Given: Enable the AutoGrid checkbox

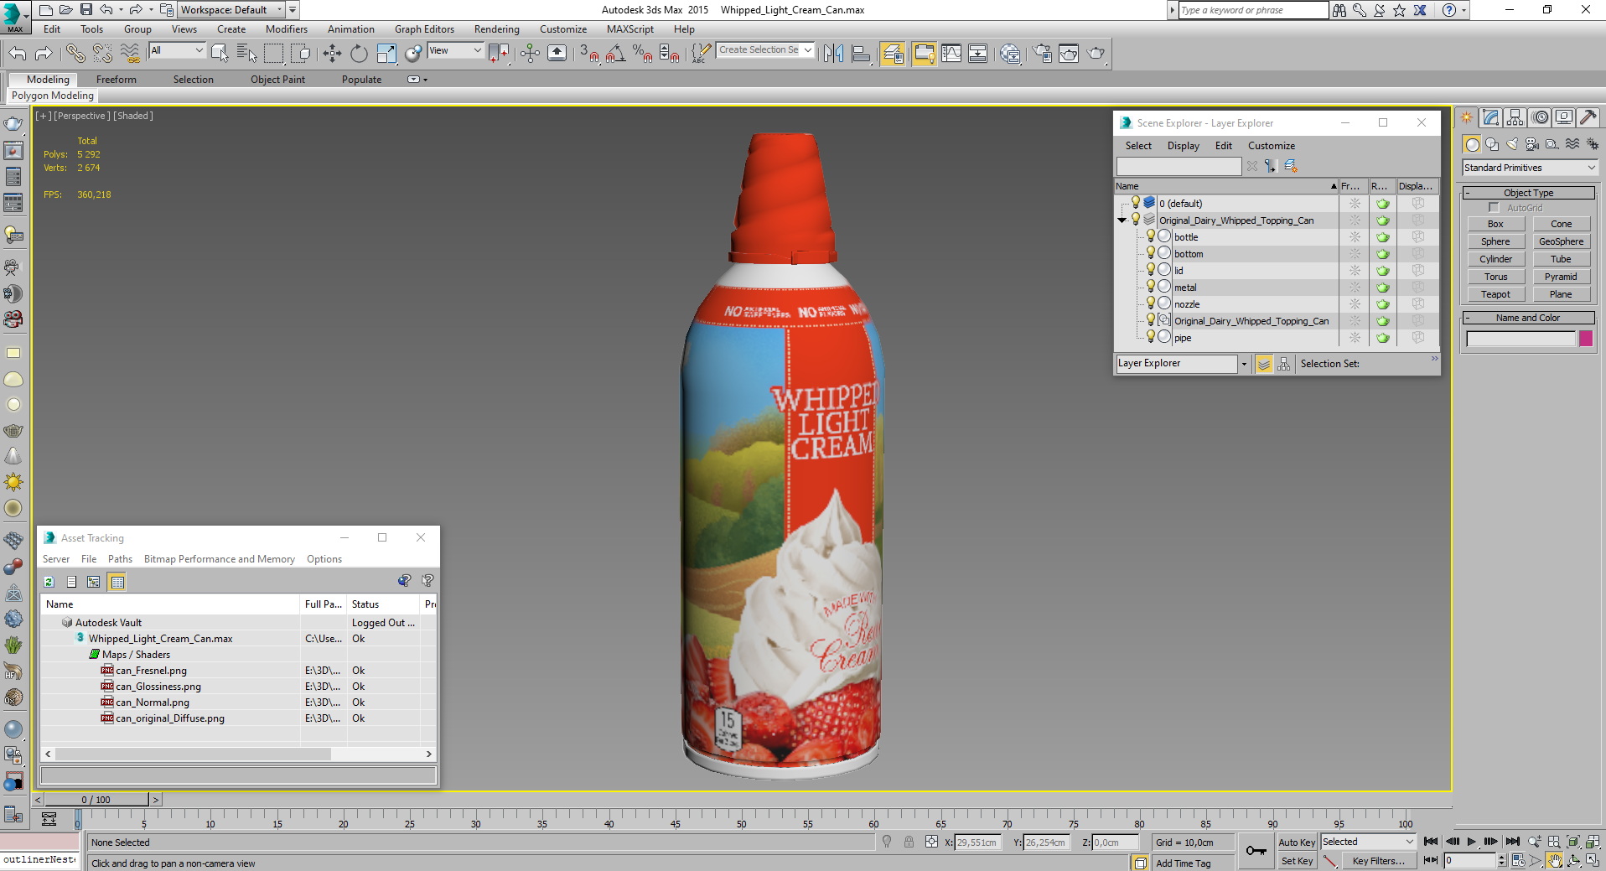Looking at the screenshot, I should click(x=1494, y=208).
